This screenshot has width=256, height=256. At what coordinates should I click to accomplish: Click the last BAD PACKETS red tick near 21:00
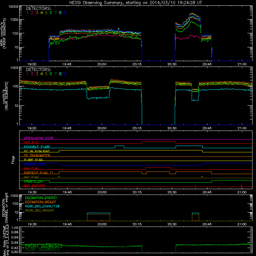[241, 186]
